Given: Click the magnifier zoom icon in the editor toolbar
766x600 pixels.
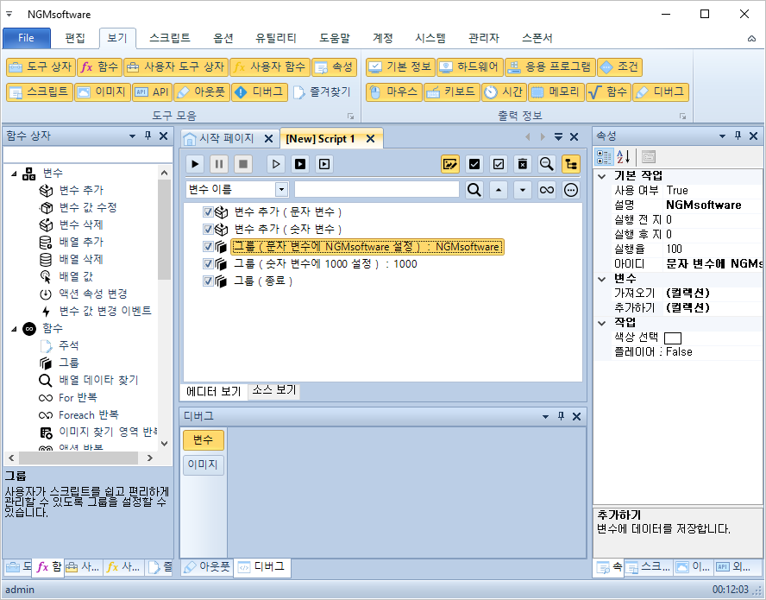Looking at the screenshot, I should 547,164.
